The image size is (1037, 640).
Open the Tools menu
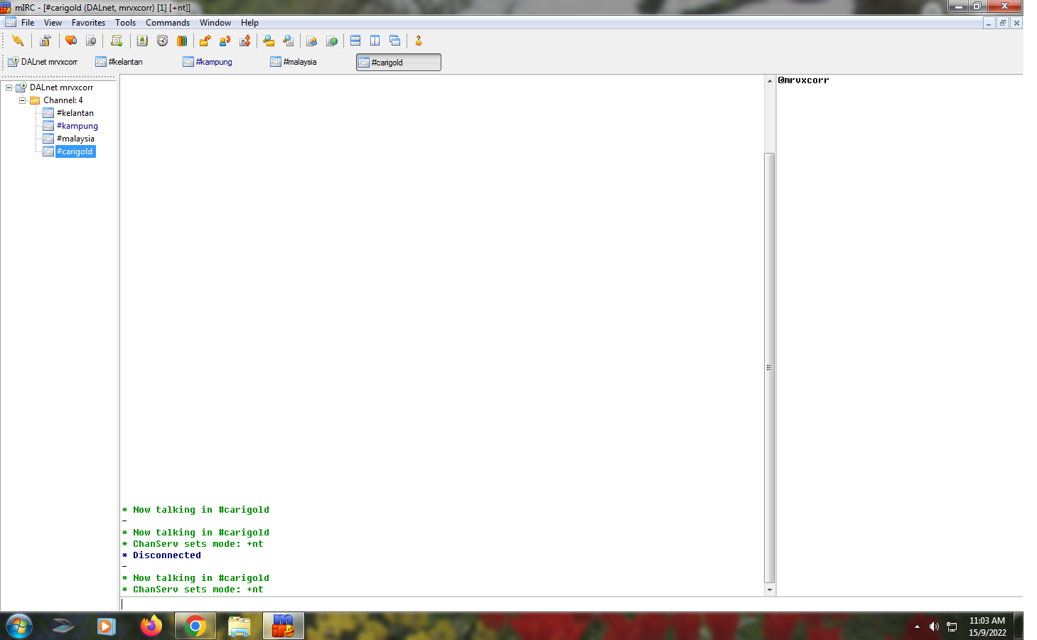125,23
